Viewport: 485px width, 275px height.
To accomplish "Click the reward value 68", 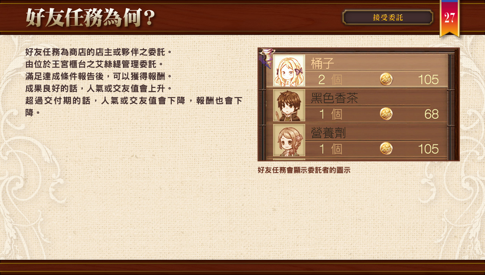I will (x=432, y=114).
